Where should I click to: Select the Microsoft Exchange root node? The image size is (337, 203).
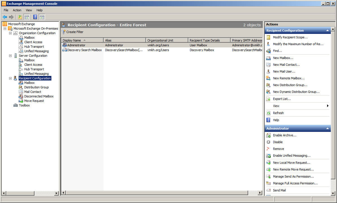coord(21,24)
